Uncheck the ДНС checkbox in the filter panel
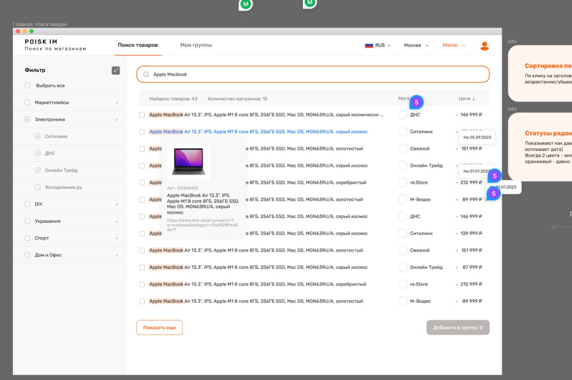 [38, 153]
